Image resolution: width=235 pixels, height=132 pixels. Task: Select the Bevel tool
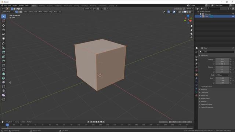pos(4,61)
